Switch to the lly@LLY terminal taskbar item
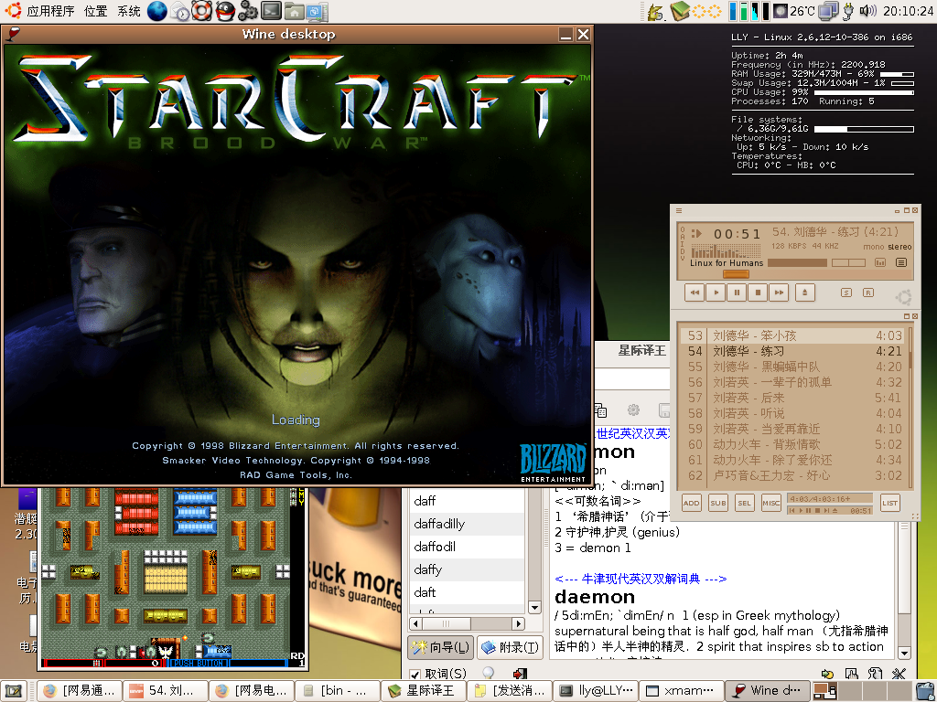Screen dimensions: 937x702 (595, 691)
